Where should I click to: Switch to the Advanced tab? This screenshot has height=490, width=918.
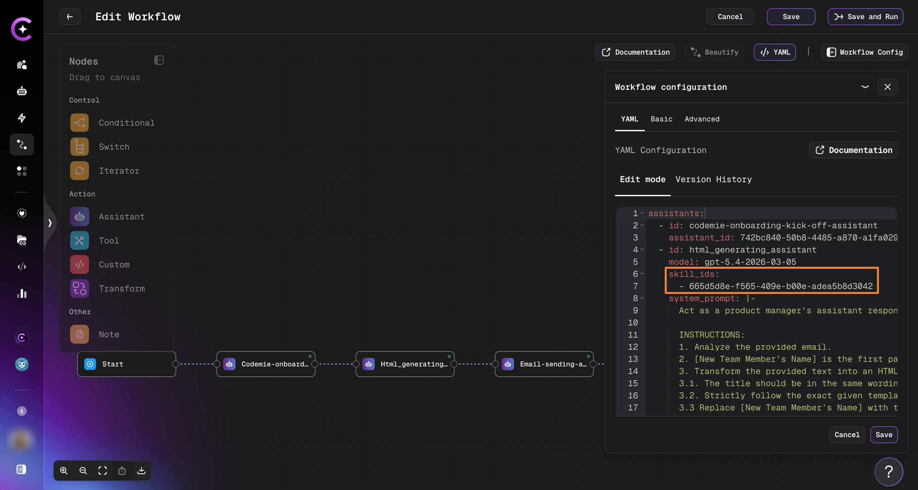702,119
